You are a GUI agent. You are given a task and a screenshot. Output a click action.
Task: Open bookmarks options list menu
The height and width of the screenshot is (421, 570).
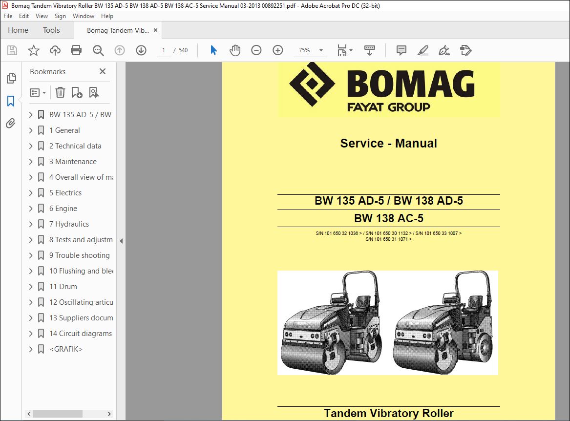point(38,92)
